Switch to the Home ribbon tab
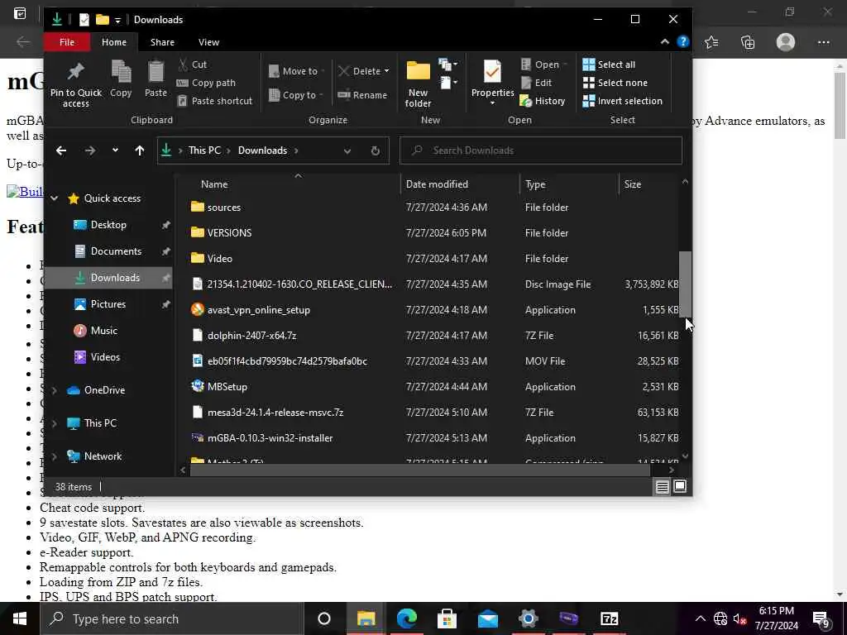This screenshot has width=847, height=635. (x=114, y=42)
